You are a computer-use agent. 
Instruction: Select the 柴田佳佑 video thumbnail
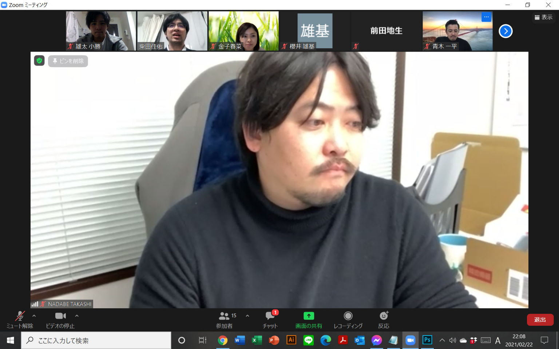(172, 31)
